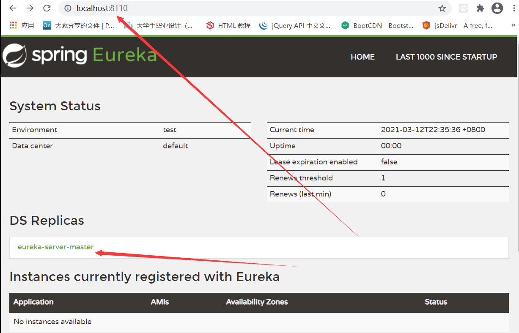This screenshot has height=333, width=519.
Task: Click the 'Renews threshold' label
Action: (x=301, y=178)
